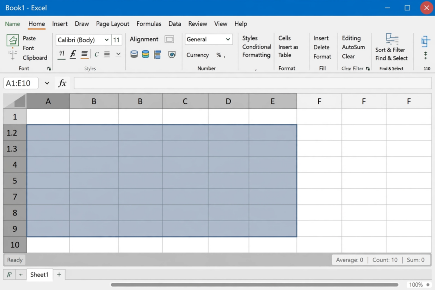Select row header 10
This screenshot has height=290, width=435.
pos(15,245)
